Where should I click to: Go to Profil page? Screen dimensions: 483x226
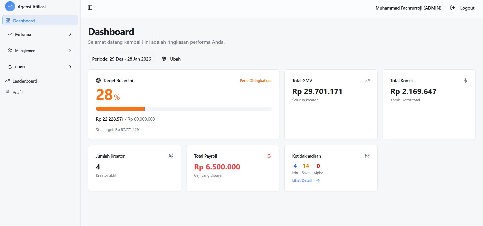click(x=18, y=92)
